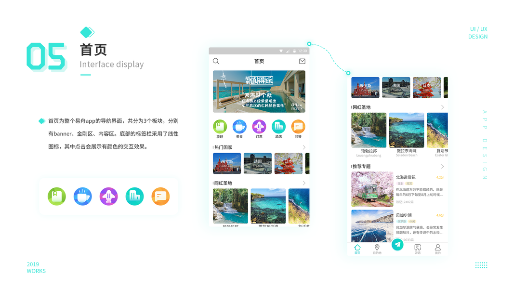Click the 琅勃拉邦 Louangphrabang caption
This screenshot has width=514, height=289.
(369, 153)
